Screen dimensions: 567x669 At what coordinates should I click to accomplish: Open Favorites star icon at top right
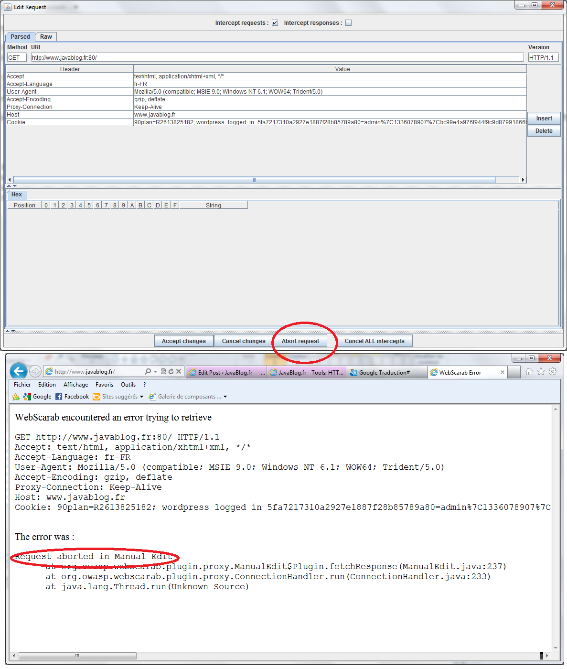(541, 371)
